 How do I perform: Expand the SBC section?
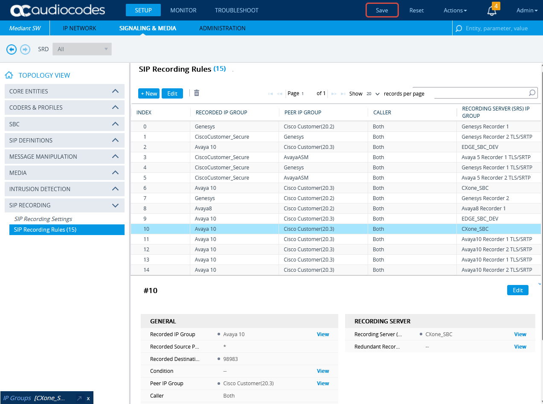[x=64, y=124]
